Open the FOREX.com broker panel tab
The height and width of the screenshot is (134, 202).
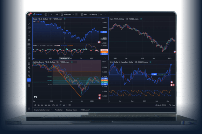85,110
